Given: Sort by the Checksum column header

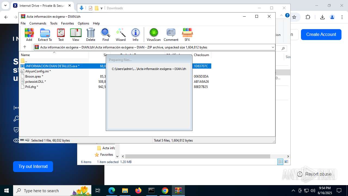Looking at the screenshot, I should (x=201, y=55).
